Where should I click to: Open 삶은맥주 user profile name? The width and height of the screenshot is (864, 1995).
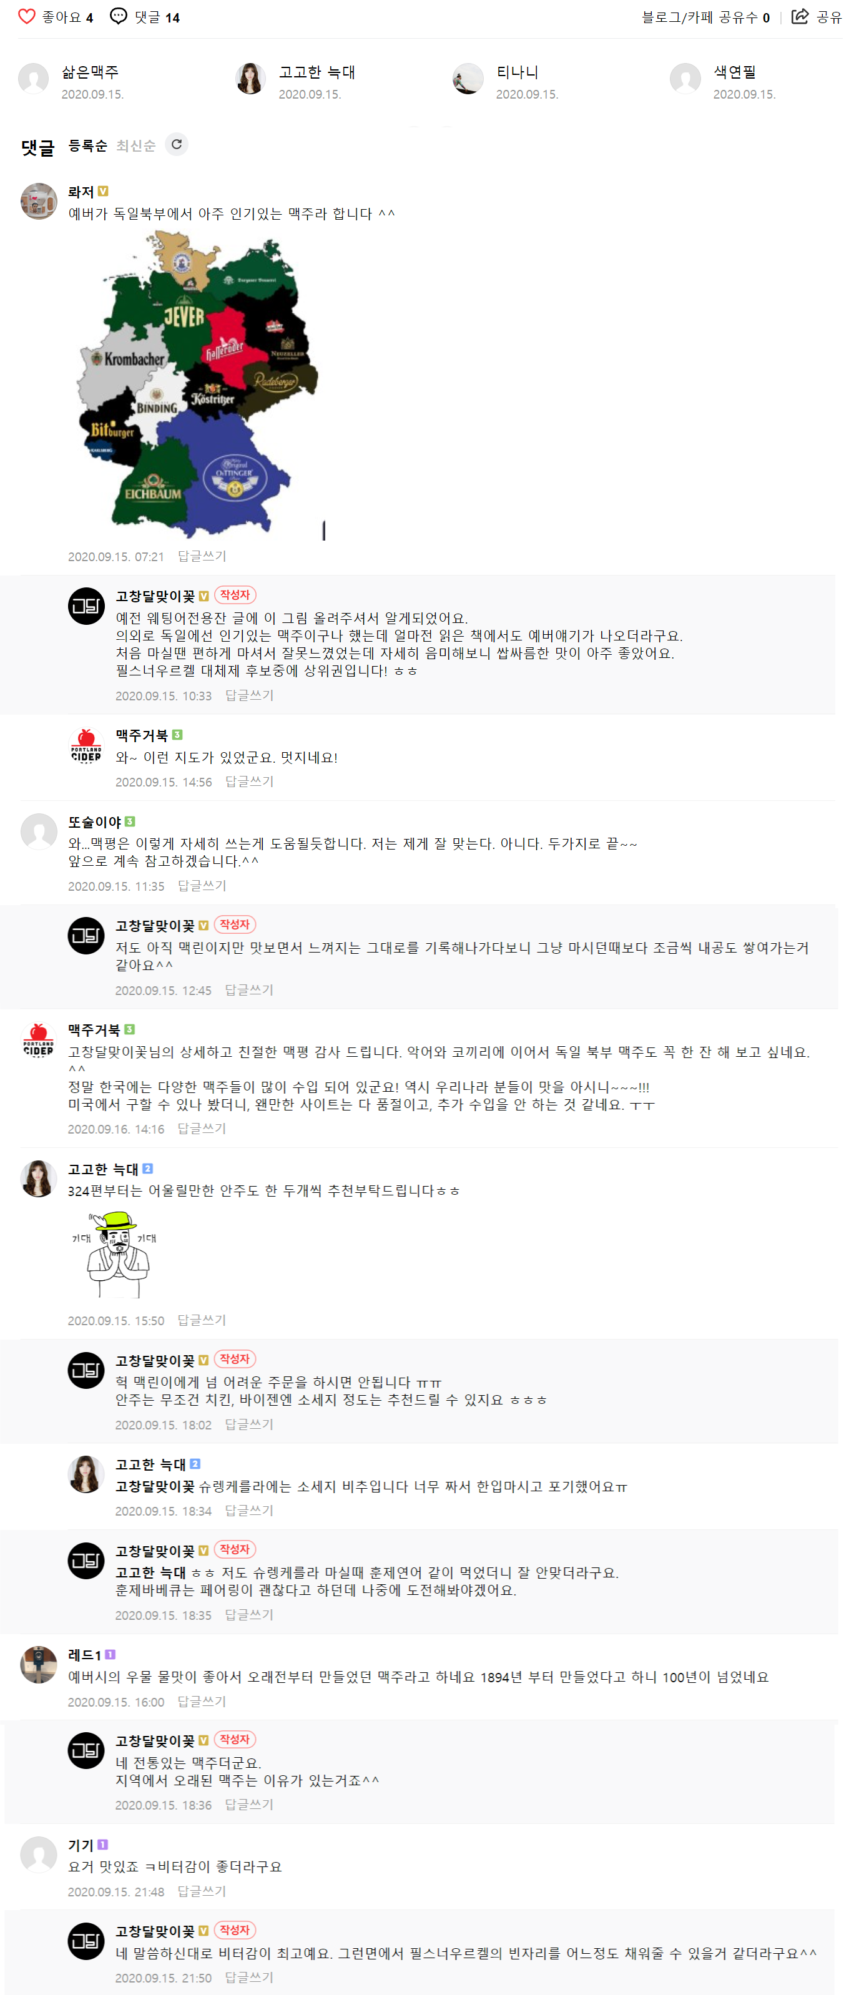(x=91, y=72)
